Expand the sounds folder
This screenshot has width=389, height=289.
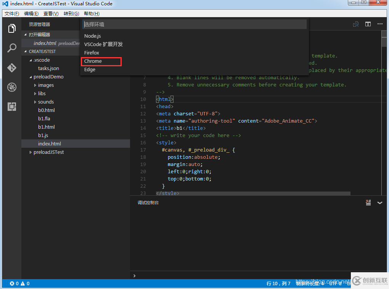[35, 102]
